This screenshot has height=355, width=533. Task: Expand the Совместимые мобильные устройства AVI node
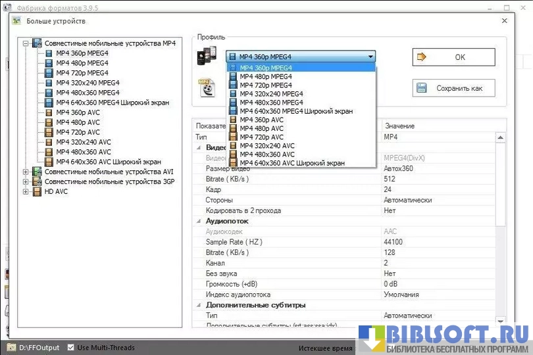(x=26, y=172)
